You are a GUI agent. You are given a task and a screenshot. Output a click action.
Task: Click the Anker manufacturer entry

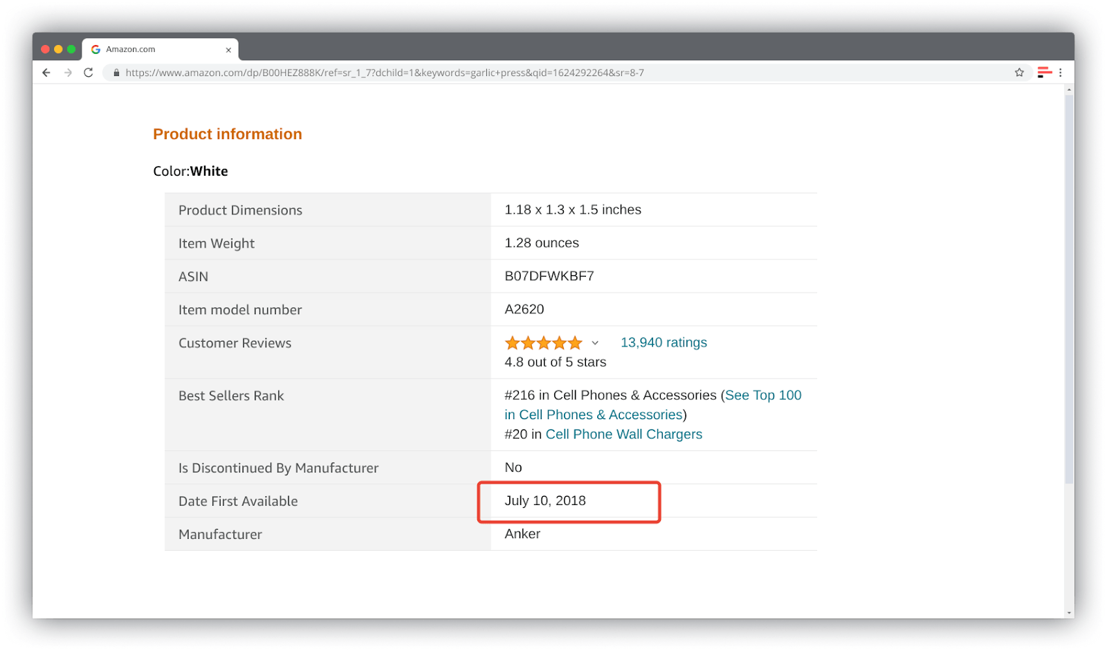click(x=522, y=533)
